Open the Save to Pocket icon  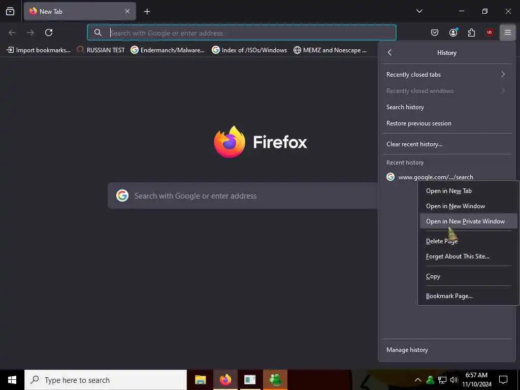pos(435,32)
